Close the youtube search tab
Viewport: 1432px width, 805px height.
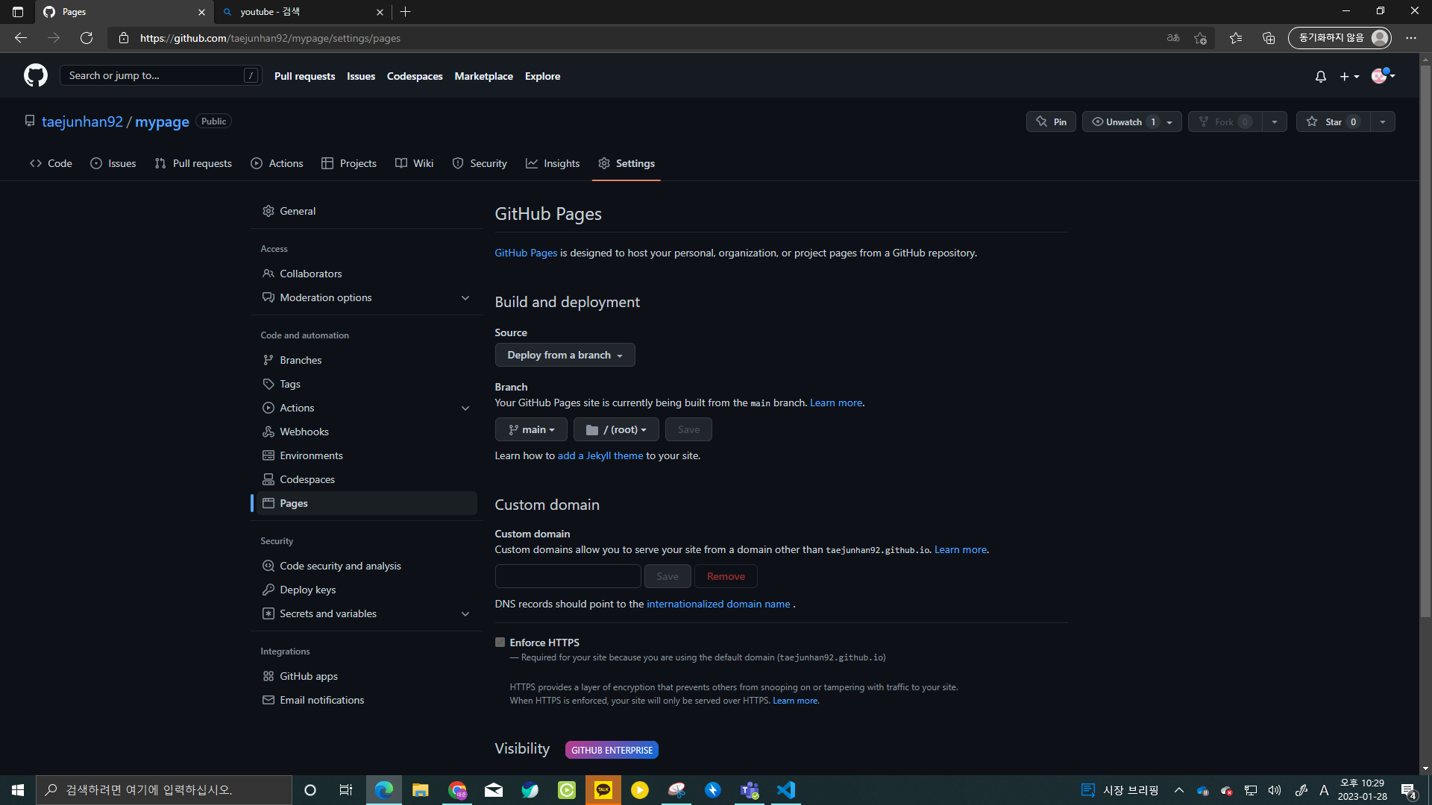coord(380,12)
